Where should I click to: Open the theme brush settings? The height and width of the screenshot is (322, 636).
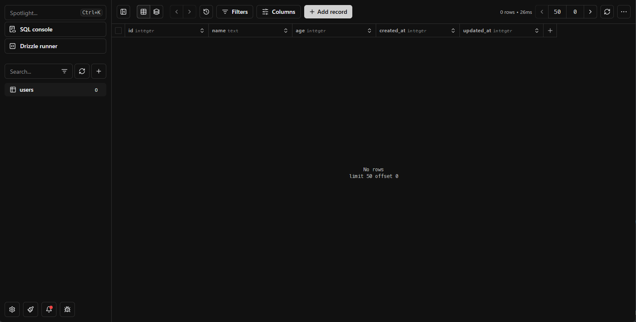30,309
